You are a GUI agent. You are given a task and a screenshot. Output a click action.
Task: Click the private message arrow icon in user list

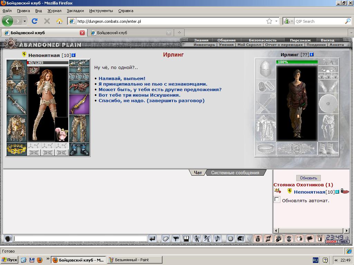tap(278, 191)
